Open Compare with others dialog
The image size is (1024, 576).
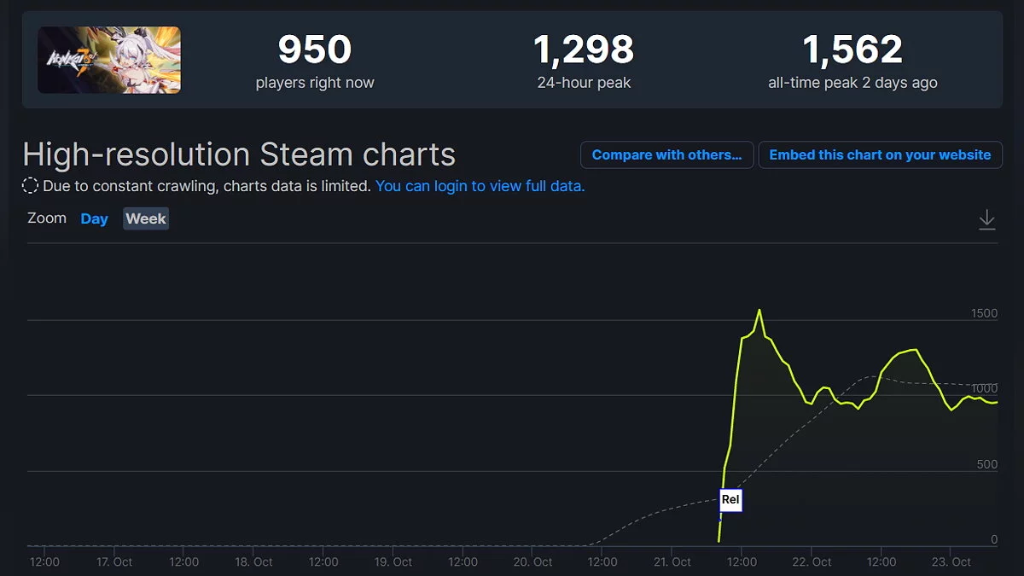666,155
